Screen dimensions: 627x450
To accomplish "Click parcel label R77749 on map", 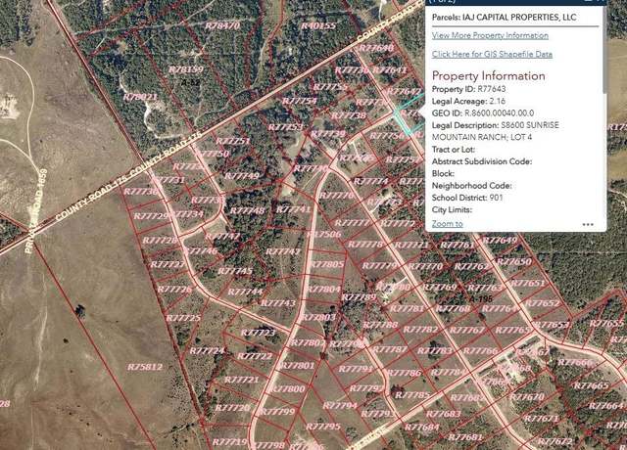I will pos(242,176).
